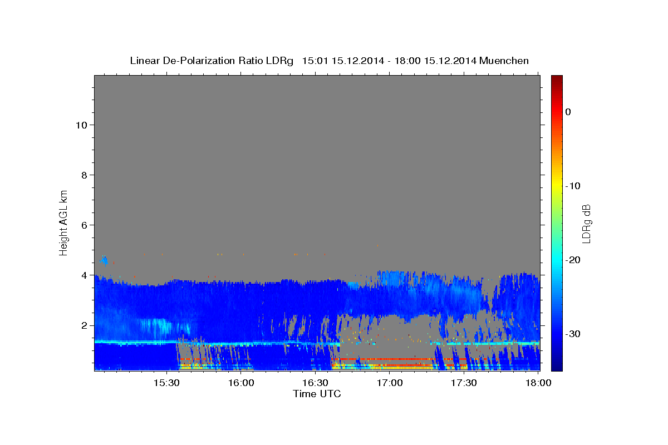The image size is (668, 445).
Task: Click the plot title mentioning Muenchen
Action: coord(329,61)
